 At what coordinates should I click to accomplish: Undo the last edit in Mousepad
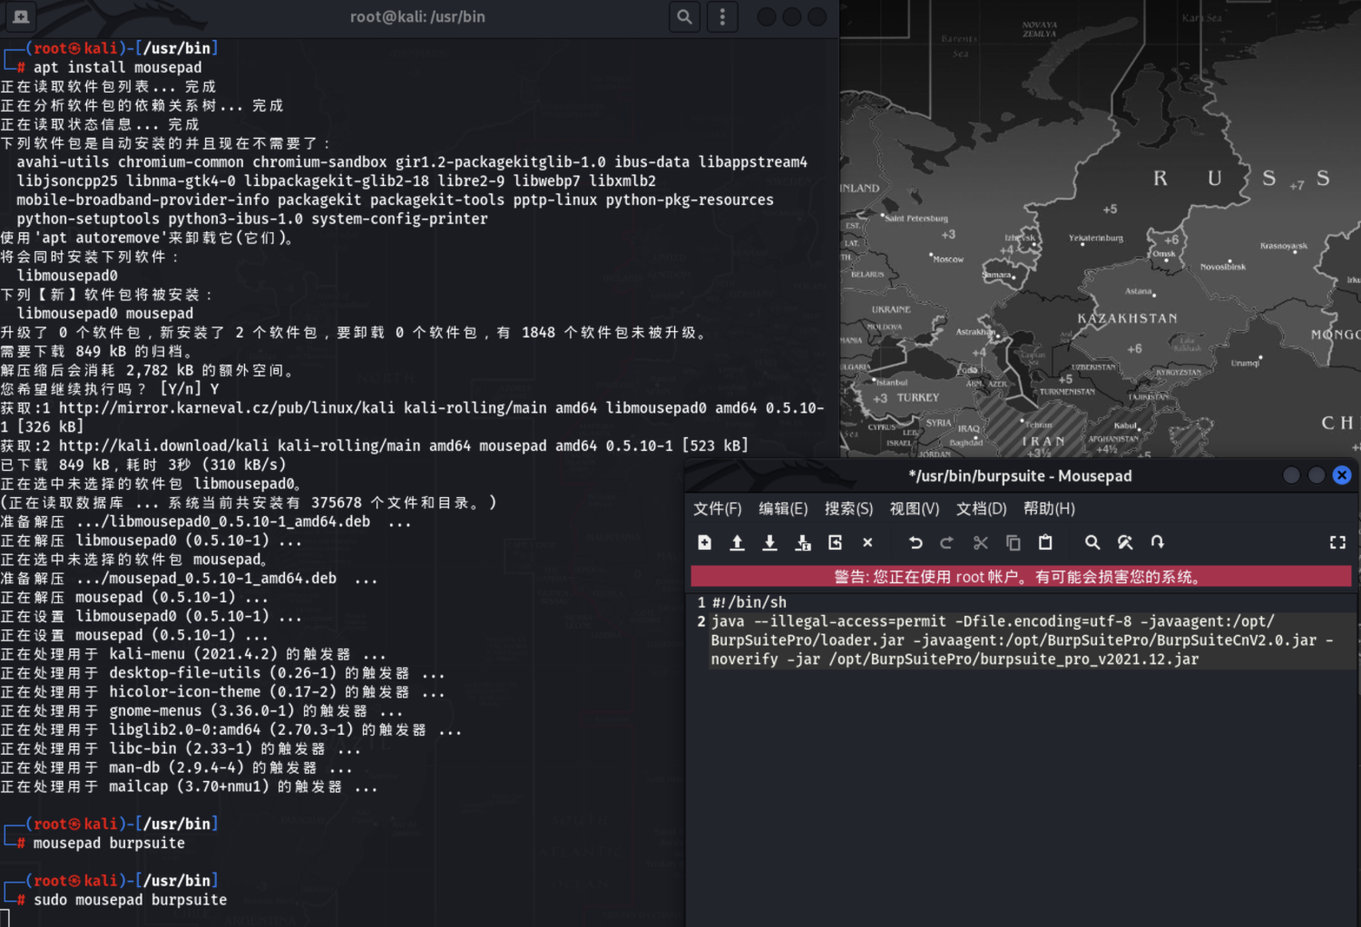tap(915, 542)
